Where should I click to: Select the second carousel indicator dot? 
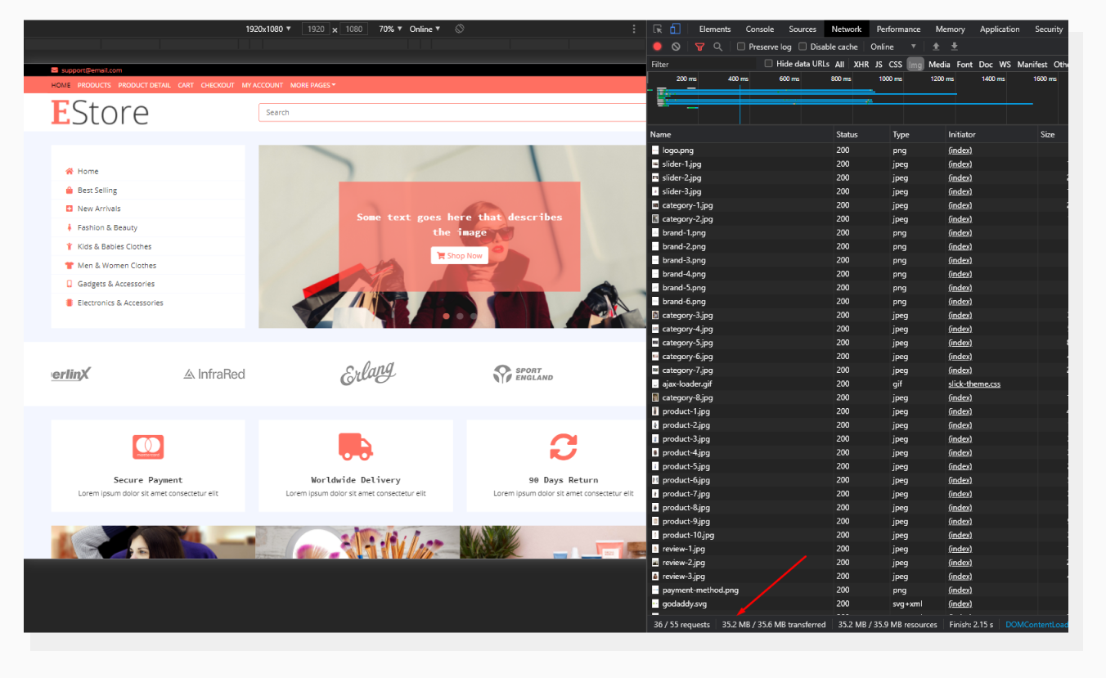click(459, 315)
